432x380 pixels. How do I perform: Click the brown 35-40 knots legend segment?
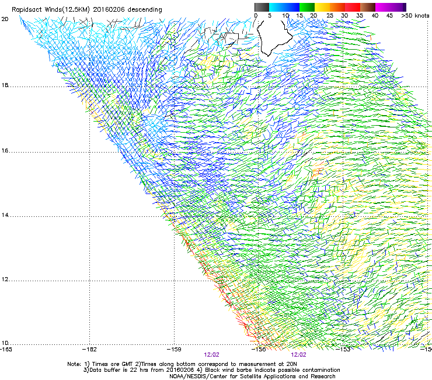click(x=368, y=7)
